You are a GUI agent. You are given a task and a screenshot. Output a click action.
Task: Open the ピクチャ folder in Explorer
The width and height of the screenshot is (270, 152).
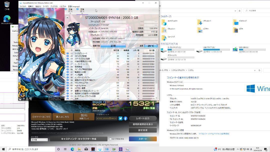203,30
